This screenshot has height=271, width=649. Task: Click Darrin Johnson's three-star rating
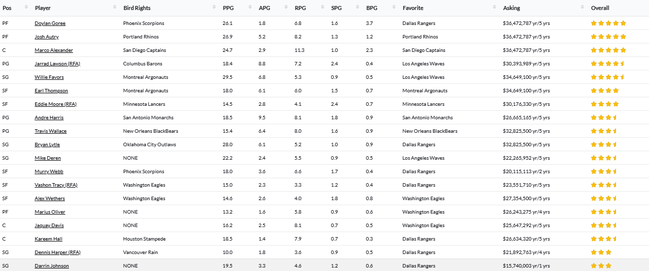coord(601,266)
